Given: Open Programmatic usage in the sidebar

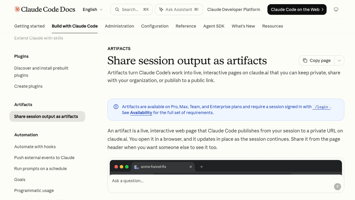Looking at the screenshot, I should pyautogui.click(x=34, y=191).
